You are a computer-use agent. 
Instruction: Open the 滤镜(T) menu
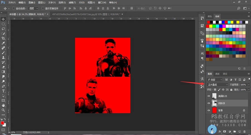[72, 3]
